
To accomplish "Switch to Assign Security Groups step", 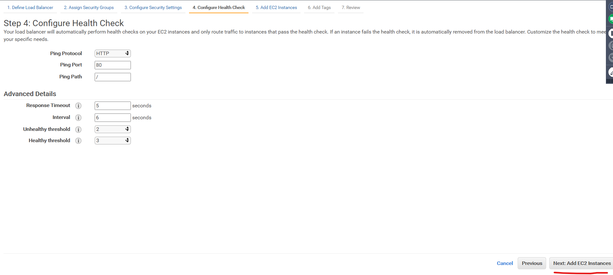I will [x=89, y=7].
